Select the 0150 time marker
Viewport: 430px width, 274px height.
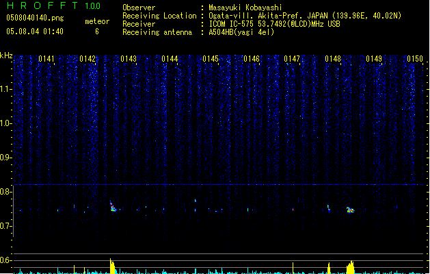(415, 59)
